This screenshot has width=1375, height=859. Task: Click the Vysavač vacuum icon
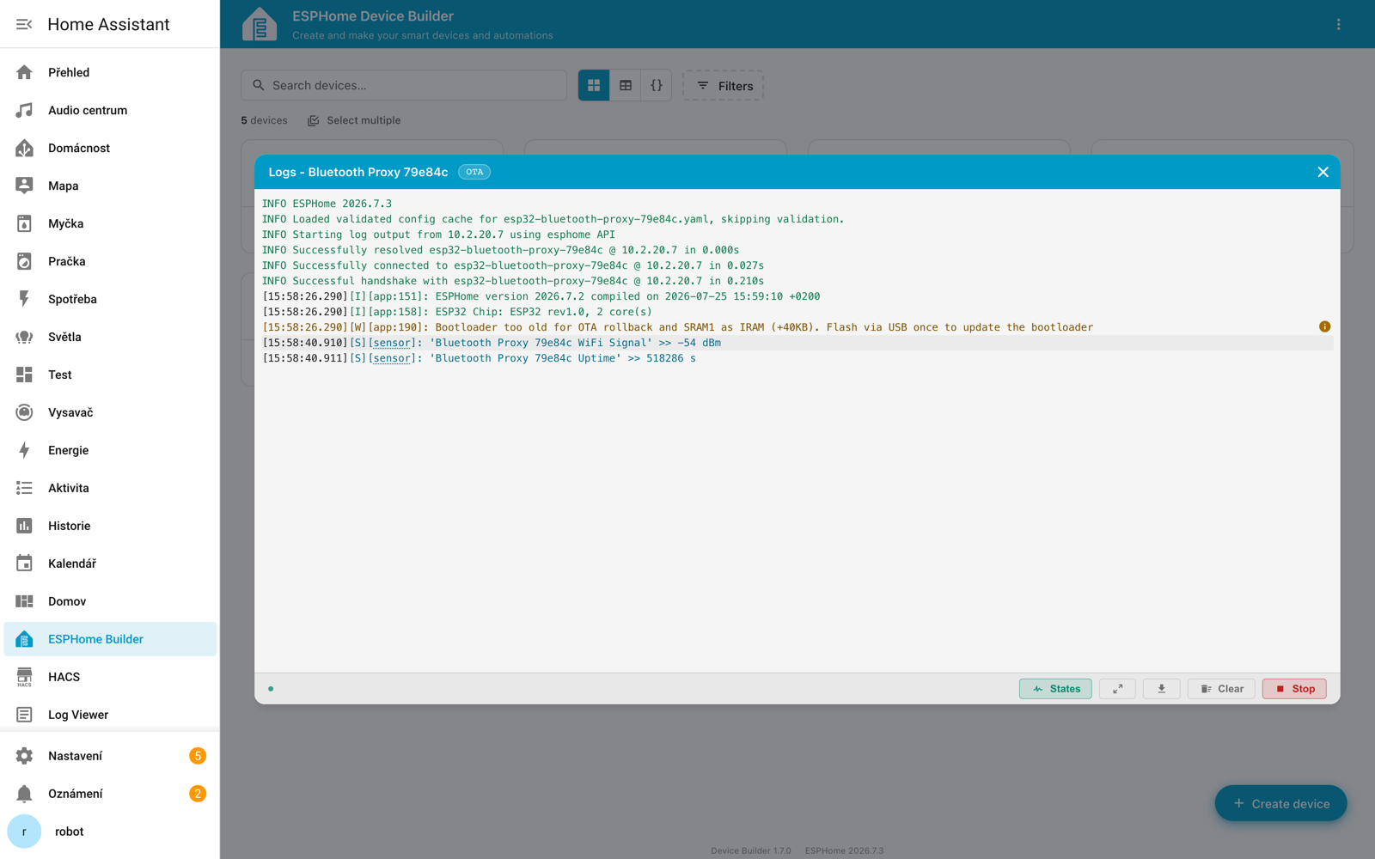(x=24, y=412)
